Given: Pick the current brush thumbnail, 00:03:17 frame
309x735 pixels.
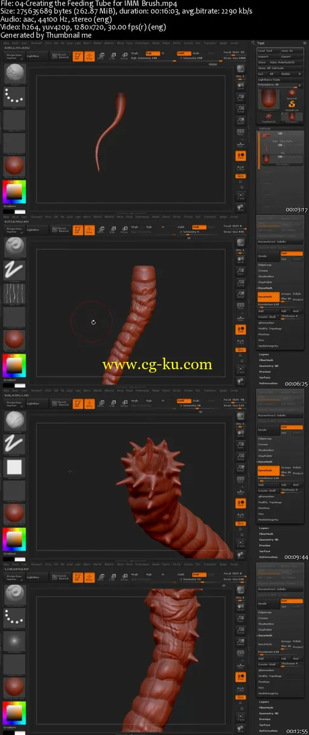Looking at the screenshot, I should click(x=14, y=75).
